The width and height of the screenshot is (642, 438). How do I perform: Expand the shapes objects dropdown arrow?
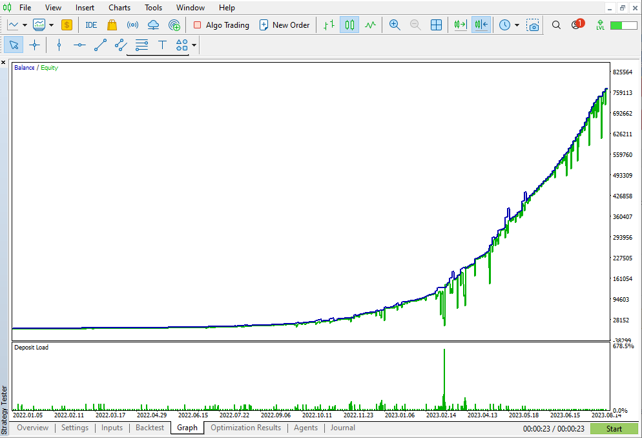[x=194, y=45]
